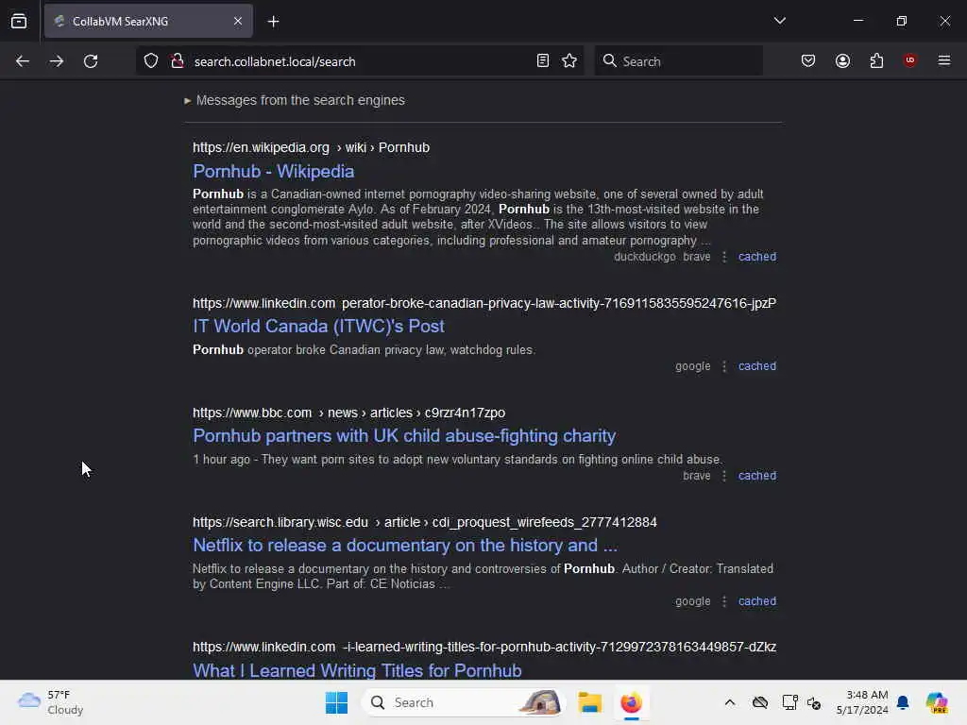This screenshot has height=725, width=967.
Task: Open the more options dots for Wikipedia result
Action: (724, 257)
